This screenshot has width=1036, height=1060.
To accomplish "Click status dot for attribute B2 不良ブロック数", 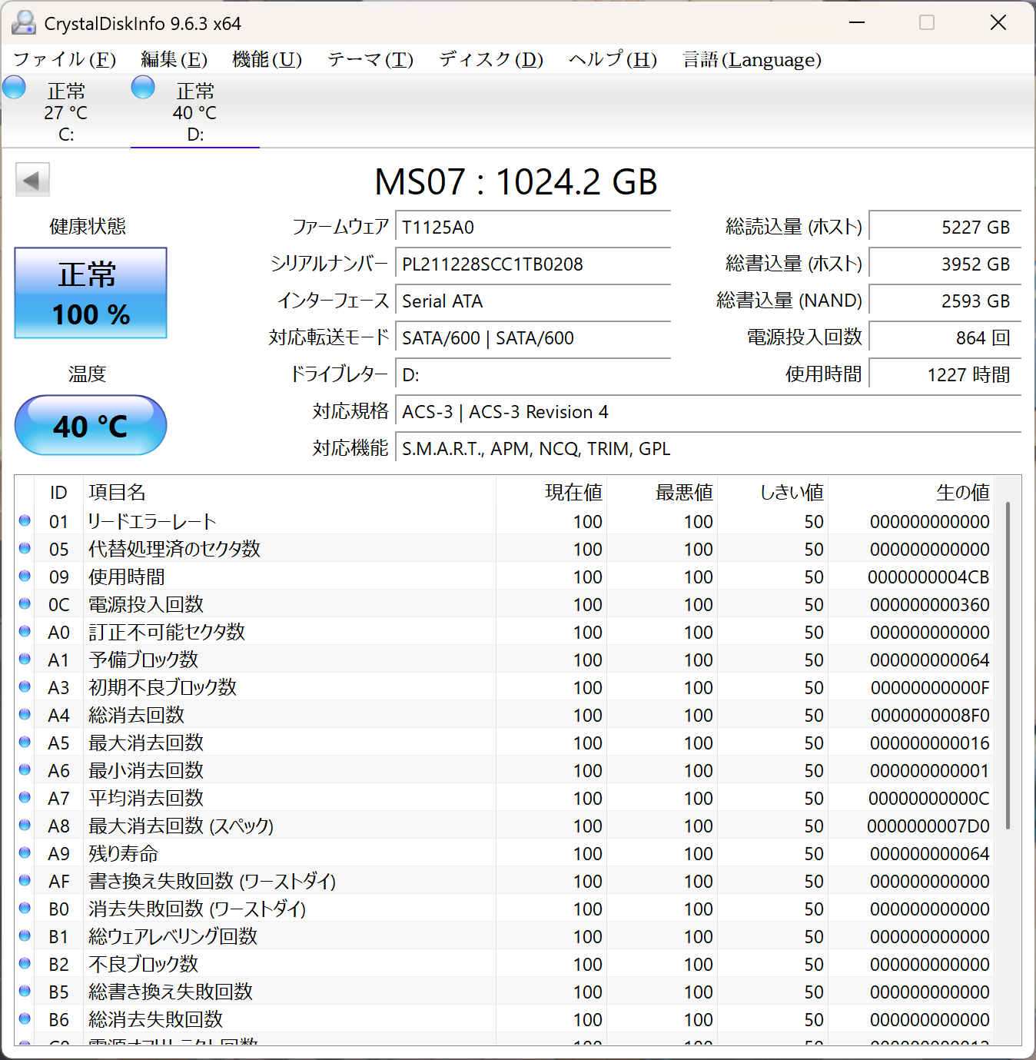I will (x=25, y=963).
